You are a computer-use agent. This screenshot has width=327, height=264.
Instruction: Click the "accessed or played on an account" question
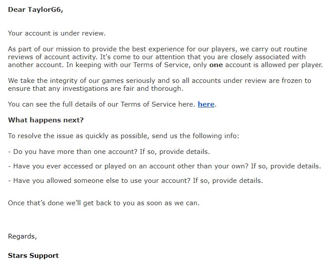(164, 166)
